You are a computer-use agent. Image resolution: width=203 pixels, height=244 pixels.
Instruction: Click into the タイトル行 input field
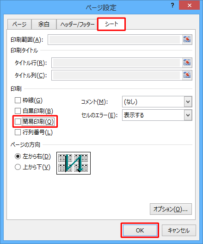click(117, 63)
